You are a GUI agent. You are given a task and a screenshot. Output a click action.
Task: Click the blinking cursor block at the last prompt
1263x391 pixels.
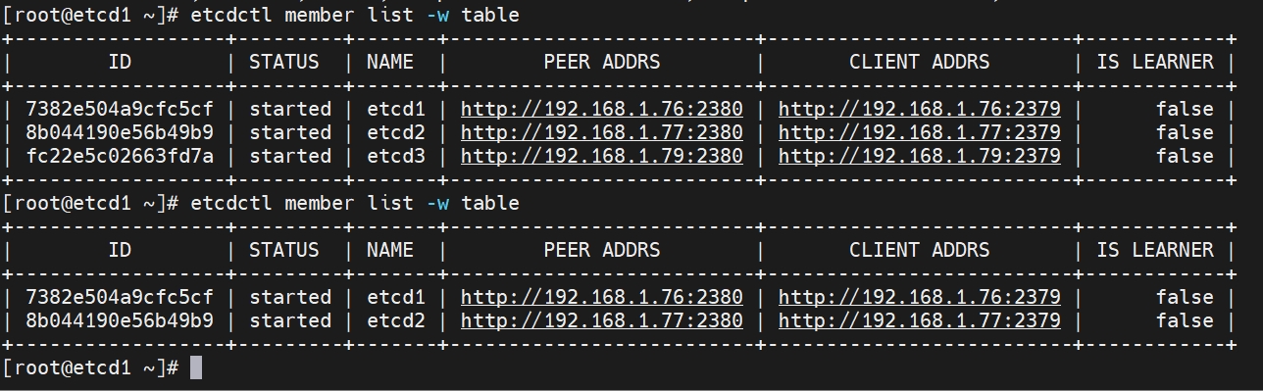click(196, 367)
